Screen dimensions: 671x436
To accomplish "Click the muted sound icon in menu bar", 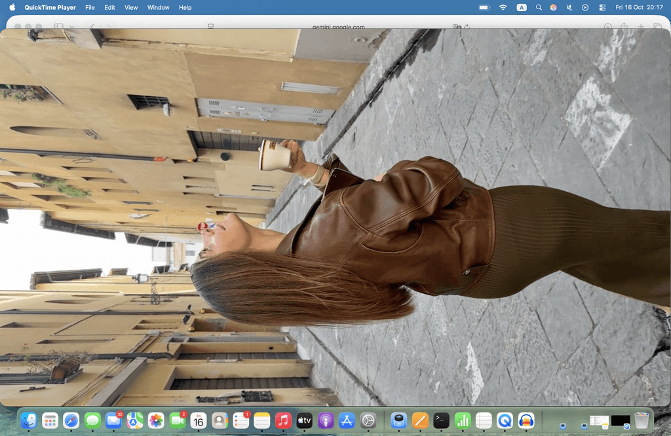I will (569, 7).
